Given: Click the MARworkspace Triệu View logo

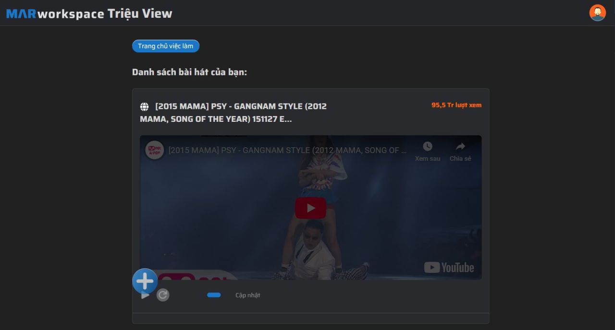Looking at the screenshot, I should click(89, 13).
